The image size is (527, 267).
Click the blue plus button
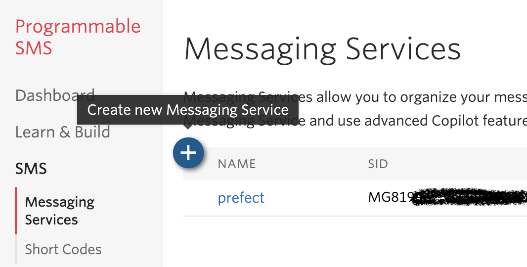[x=188, y=153]
